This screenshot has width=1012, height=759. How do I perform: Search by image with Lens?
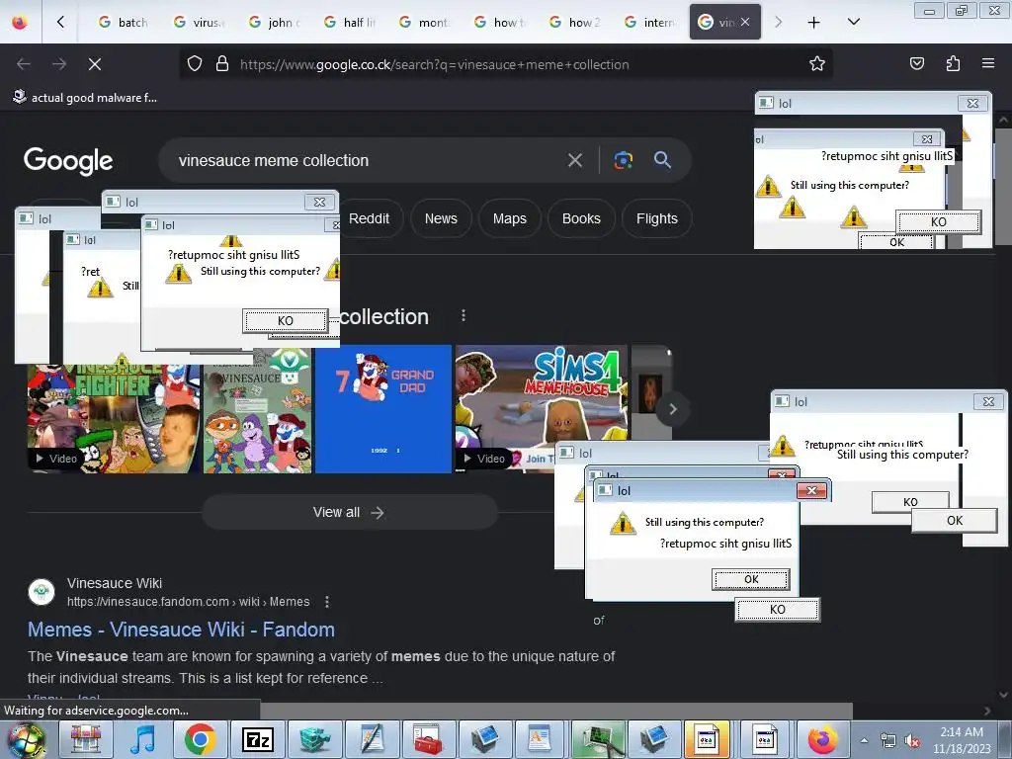coord(623,160)
